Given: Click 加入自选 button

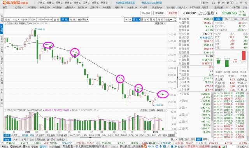Looking at the screenshot, I should point(146,13).
